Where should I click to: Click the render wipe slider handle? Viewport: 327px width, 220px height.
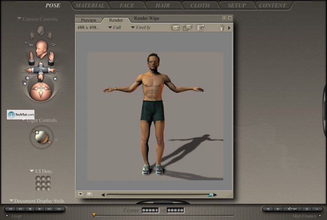pos(210,195)
